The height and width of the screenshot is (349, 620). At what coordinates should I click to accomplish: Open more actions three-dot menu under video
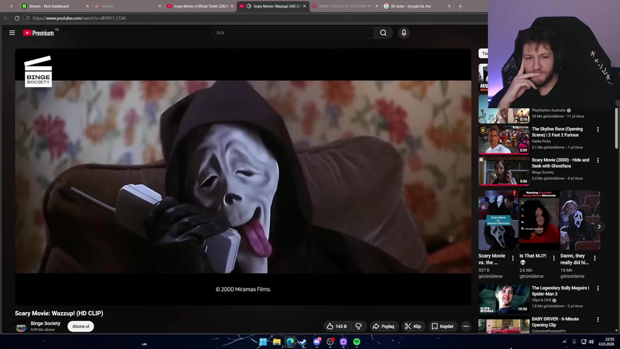pyautogui.click(x=465, y=326)
